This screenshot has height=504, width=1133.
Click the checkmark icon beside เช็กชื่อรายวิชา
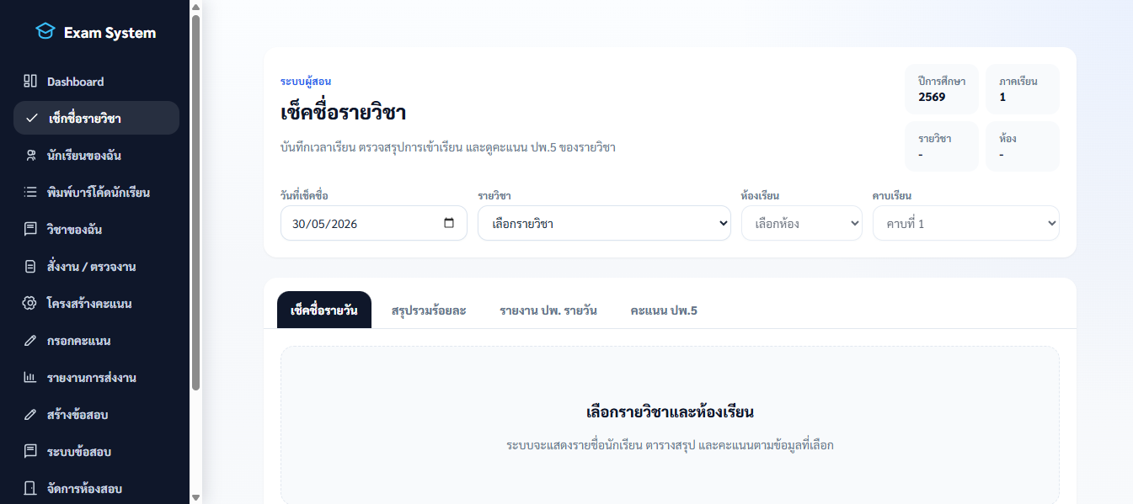click(31, 119)
